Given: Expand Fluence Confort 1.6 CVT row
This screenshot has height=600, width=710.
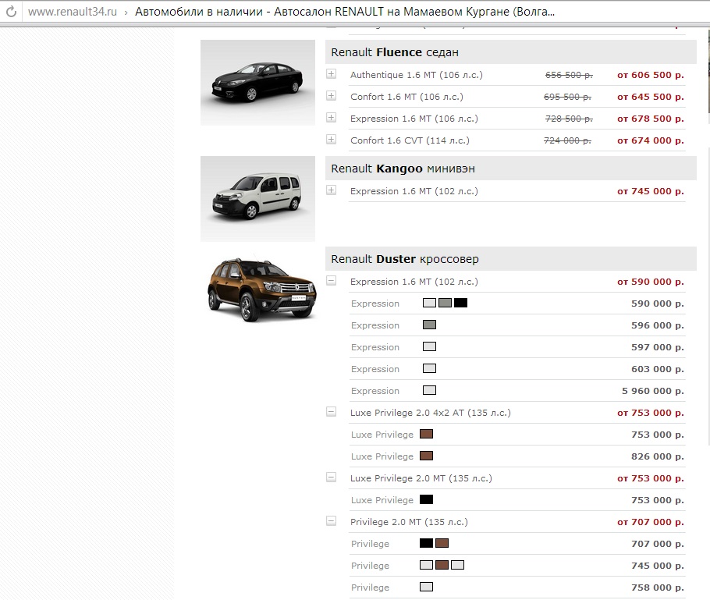Looking at the screenshot, I should (x=332, y=140).
